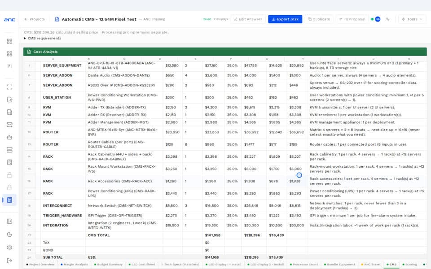Switch to Margin Analysis sheet tab
The width and height of the screenshot is (431, 269).
pyautogui.click(x=74, y=265)
